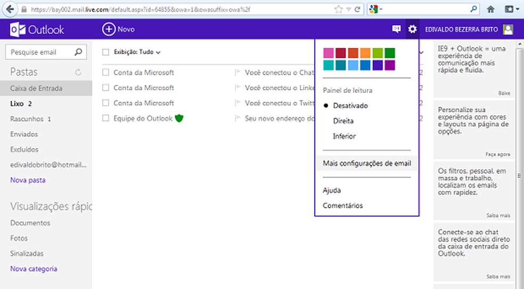Viewport: 524px width, 289px height.
Task: Expand the Exibição: Tudo dropdown
Action: tap(137, 52)
